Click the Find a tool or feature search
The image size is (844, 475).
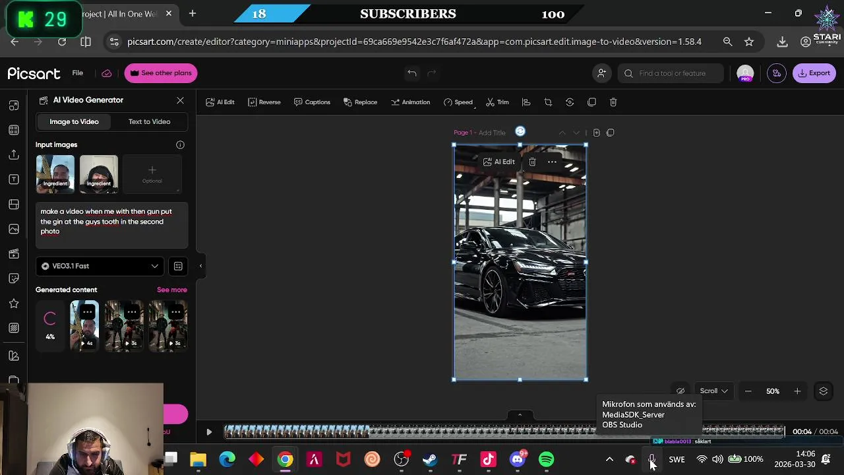[x=671, y=73]
